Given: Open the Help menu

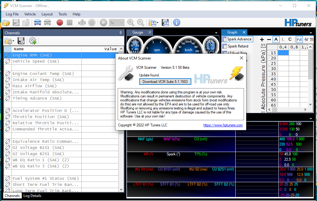Looking at the screenshot, I should [76, 14].
